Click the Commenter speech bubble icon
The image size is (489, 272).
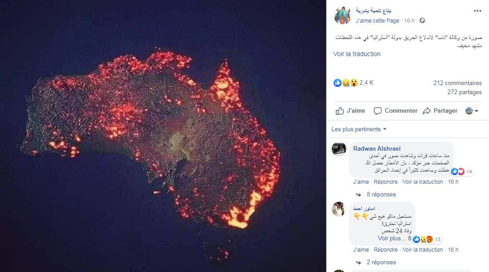[x=378, y=111]
